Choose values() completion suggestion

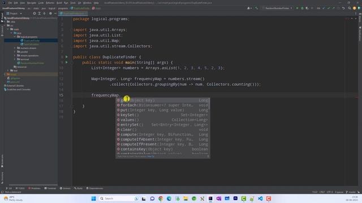(162, 120)
